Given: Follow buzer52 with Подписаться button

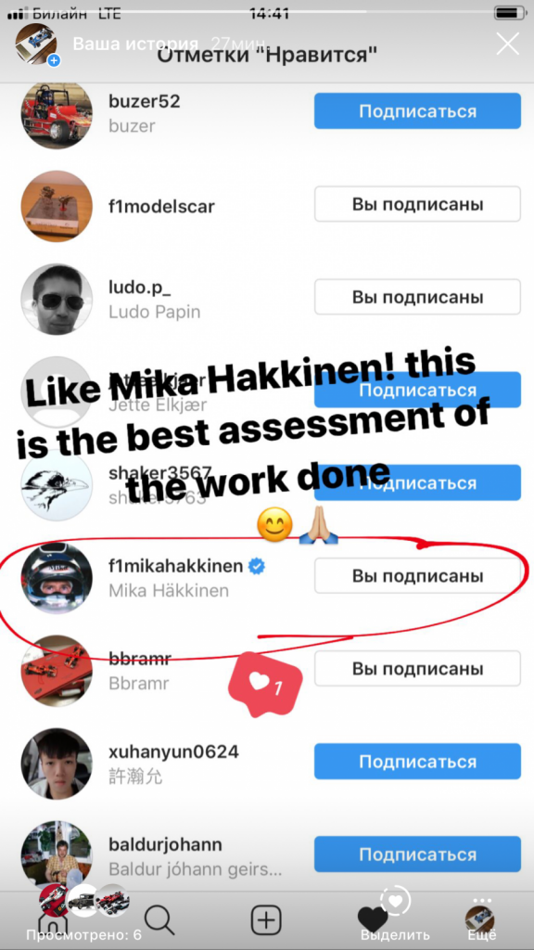Looking at the screenshot, I should coord(417,111).
